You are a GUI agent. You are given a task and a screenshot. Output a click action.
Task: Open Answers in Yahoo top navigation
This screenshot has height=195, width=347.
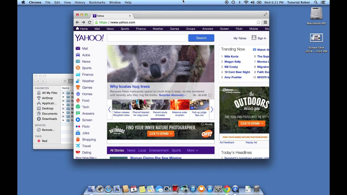(x=208, y=29)
